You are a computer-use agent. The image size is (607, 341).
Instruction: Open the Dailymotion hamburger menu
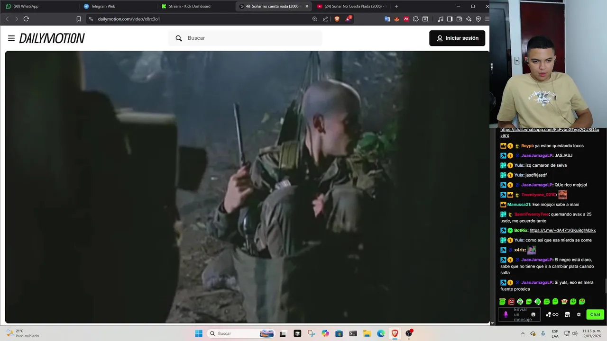(x=11, y=38)
